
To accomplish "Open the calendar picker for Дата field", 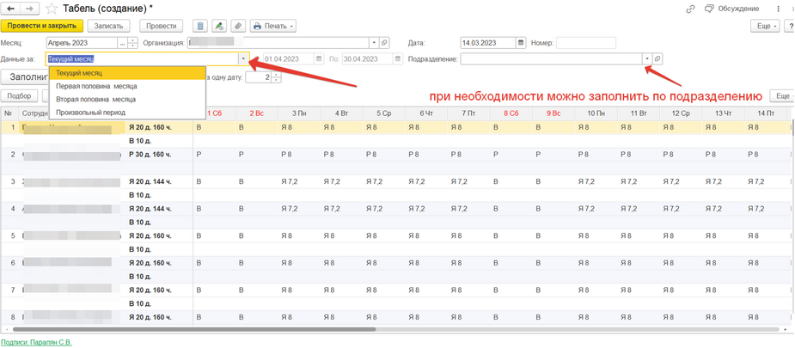I will click(521, 43).
